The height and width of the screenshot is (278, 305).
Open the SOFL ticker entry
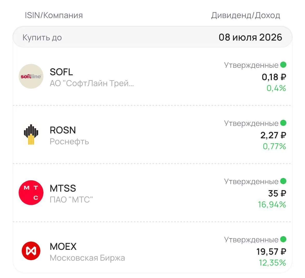coord(61,72)
